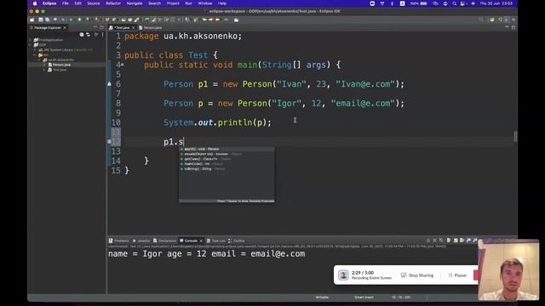545x306 pixels.
Task: Fold the main method at line 4
Action: [x=123, y=65]
